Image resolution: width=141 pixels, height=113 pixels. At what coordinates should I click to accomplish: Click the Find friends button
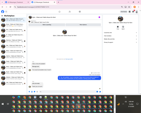click(124, 12)
